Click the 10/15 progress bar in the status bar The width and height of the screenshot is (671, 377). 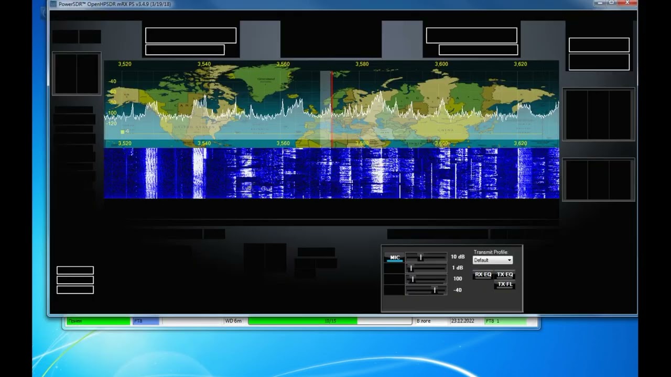pyautogui.click(x=330, y=321)
